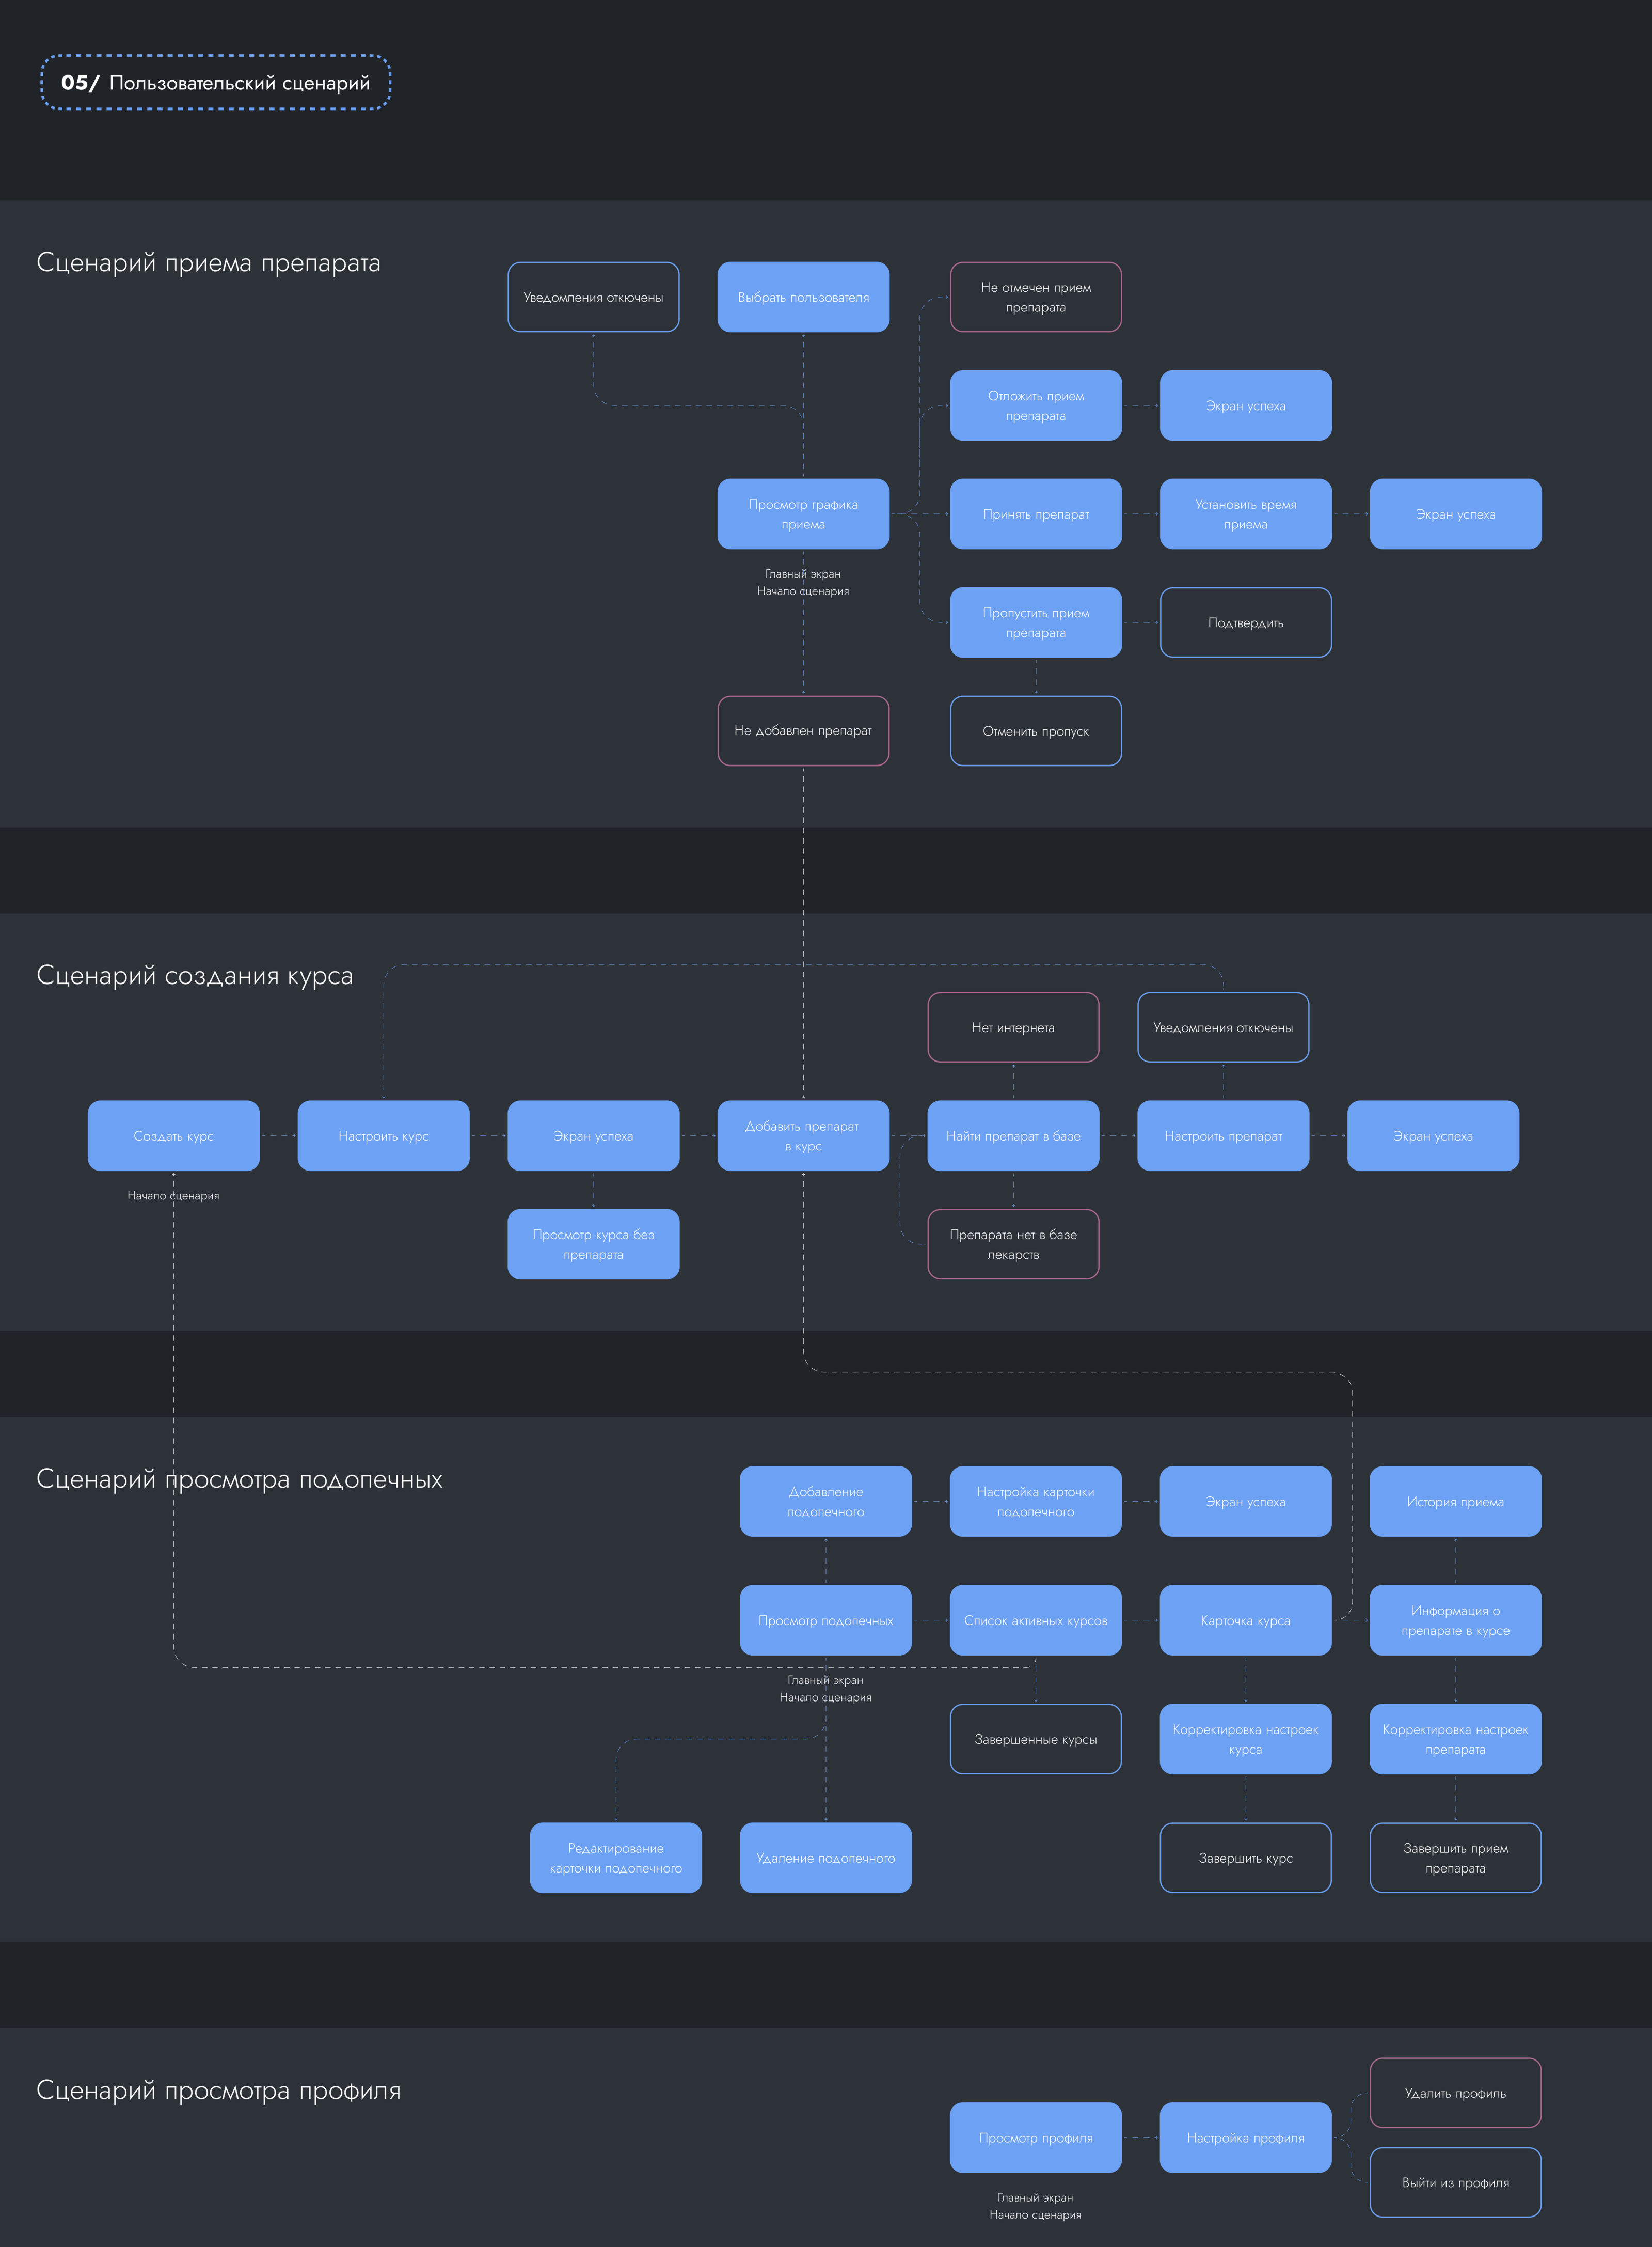Image resolution: width=1652 pixels, height=2247 pixels.
Task: Click 'Просмотр курса без препарата' block
Action: [x=593, y=1244]
